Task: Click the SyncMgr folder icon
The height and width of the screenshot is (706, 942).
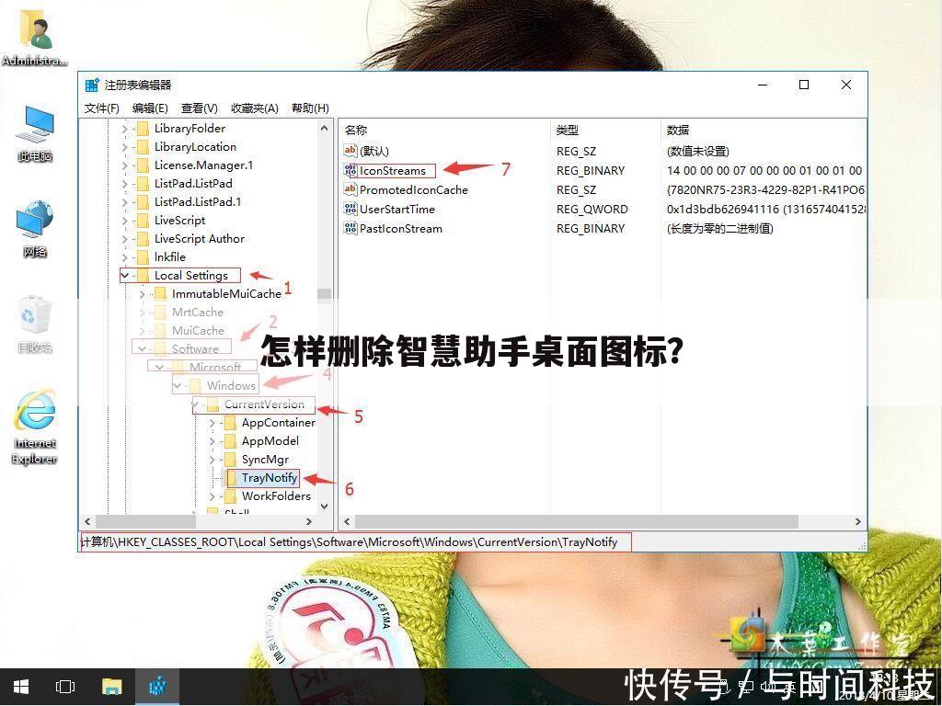Action: click(x=230, y=460)
